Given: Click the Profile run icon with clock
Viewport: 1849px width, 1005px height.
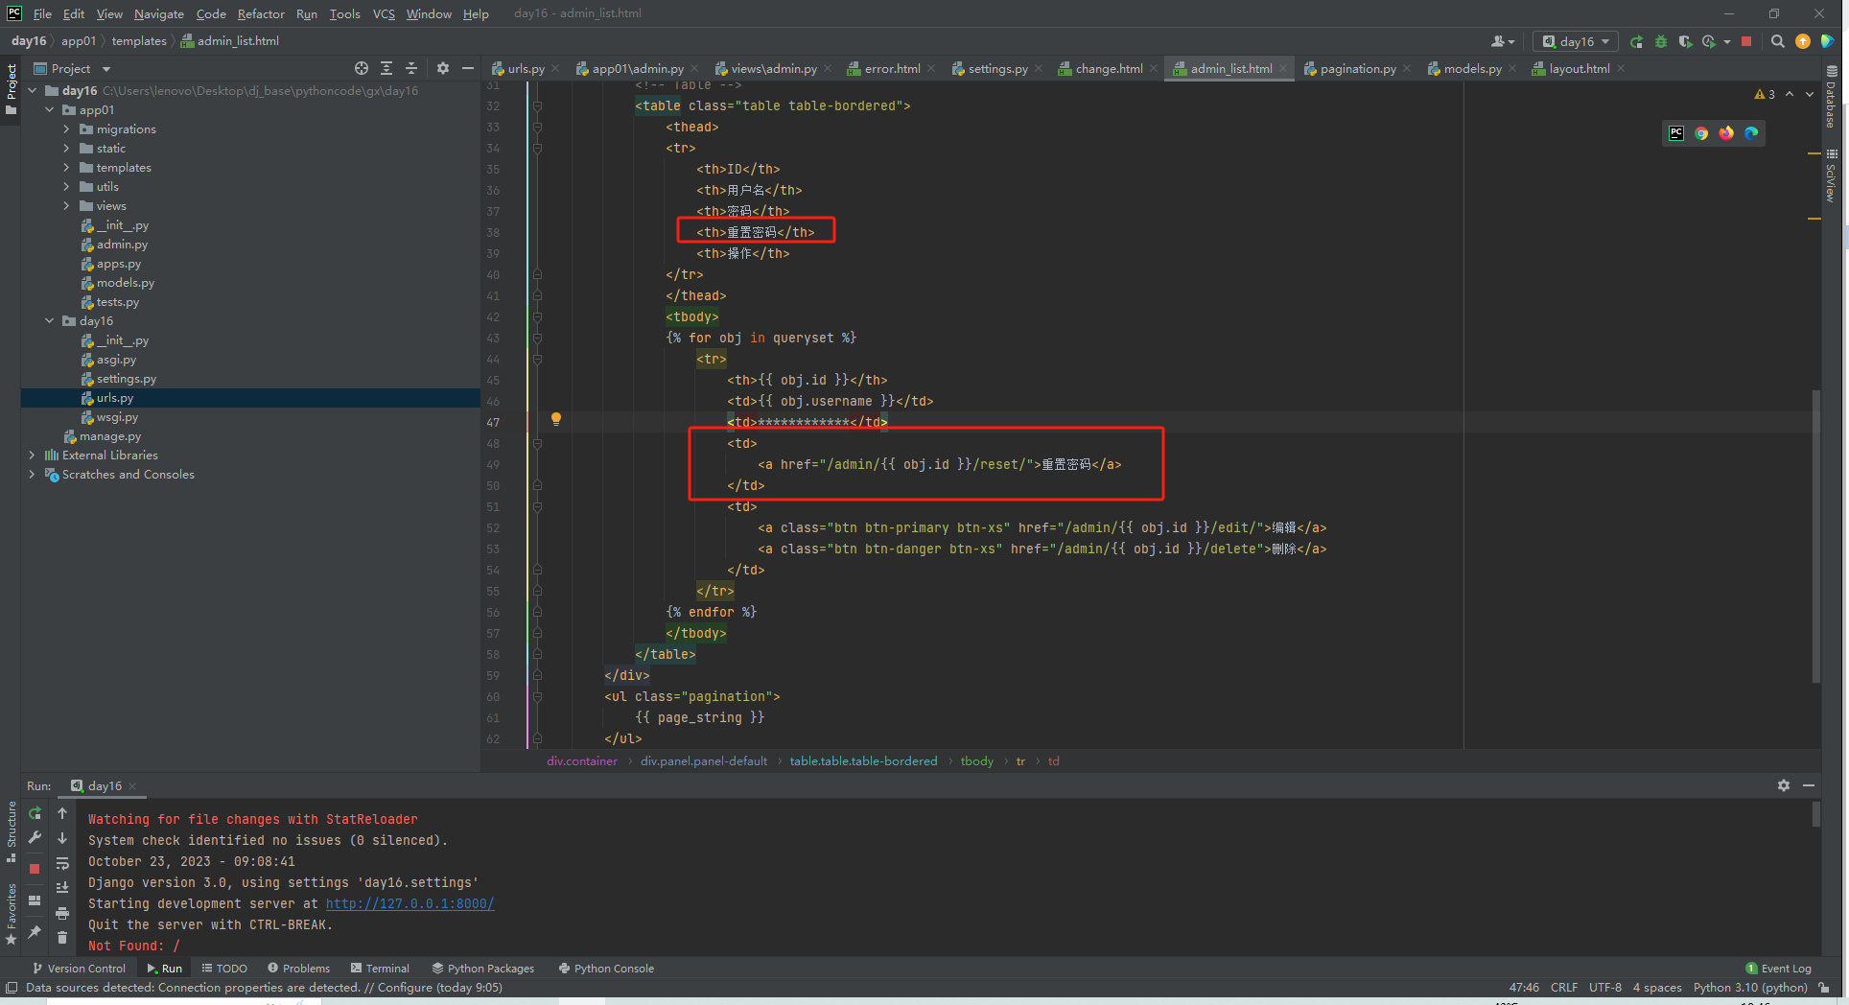Looking at the screenshot, I should click(1709, 41).
